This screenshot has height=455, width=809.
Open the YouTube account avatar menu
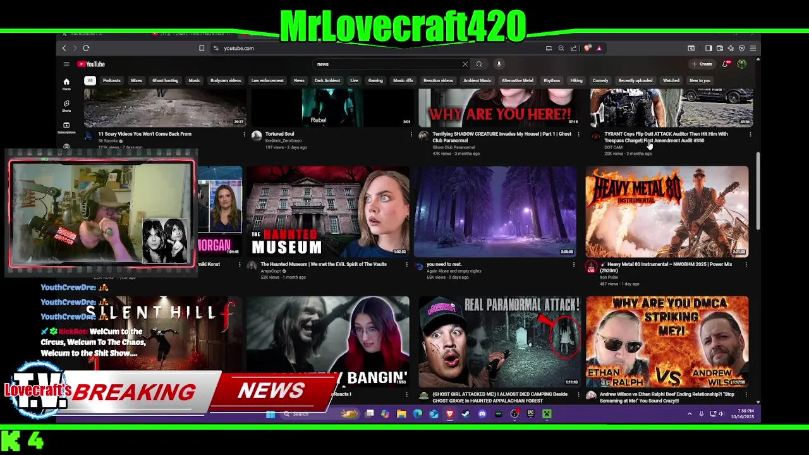coord(741,64)
